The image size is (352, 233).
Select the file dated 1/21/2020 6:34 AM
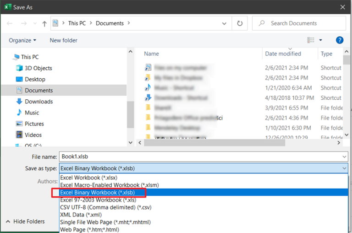[x=243, y=88]
